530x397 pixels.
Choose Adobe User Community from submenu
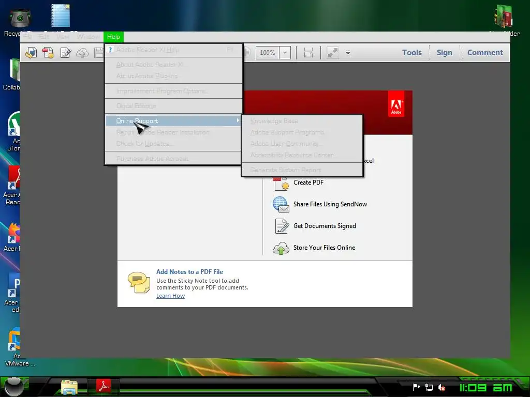click(x=302, y=144)
